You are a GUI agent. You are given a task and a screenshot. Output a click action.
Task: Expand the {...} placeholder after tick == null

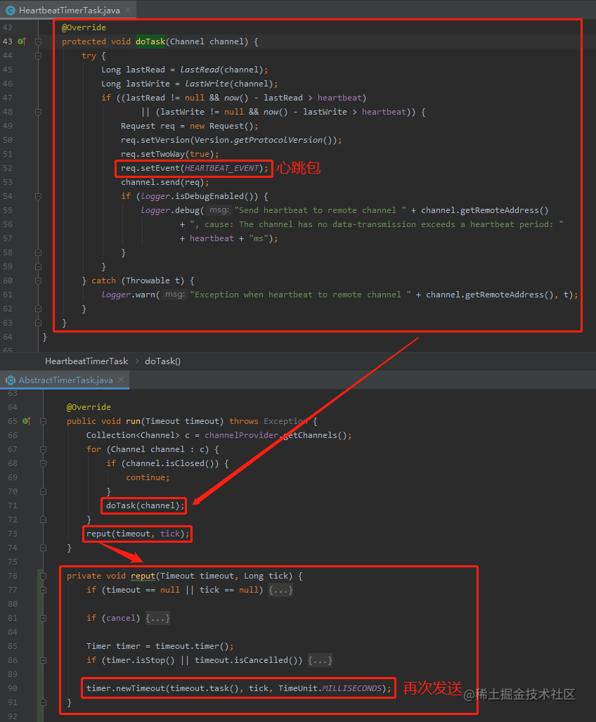coord(280,590)
